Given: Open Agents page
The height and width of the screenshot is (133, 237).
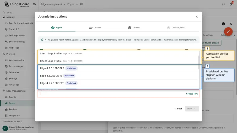Looking at the screenshot, I should [12, 97].
